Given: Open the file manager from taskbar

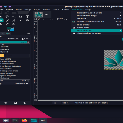Looking at the screenshot, I should click(x=34, y=121).
